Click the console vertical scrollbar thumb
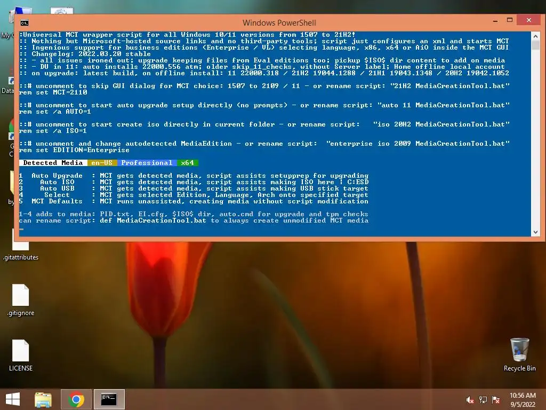This screenshot has height=410, width=546. click(x=535, y=45)
